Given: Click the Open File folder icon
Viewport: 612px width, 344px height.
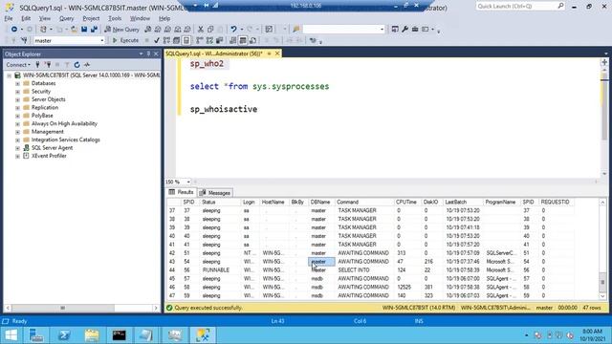Looking at the screenshot, I should coord(74,30).
